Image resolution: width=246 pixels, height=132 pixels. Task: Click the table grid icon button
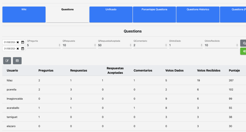[x=17, y=61]
